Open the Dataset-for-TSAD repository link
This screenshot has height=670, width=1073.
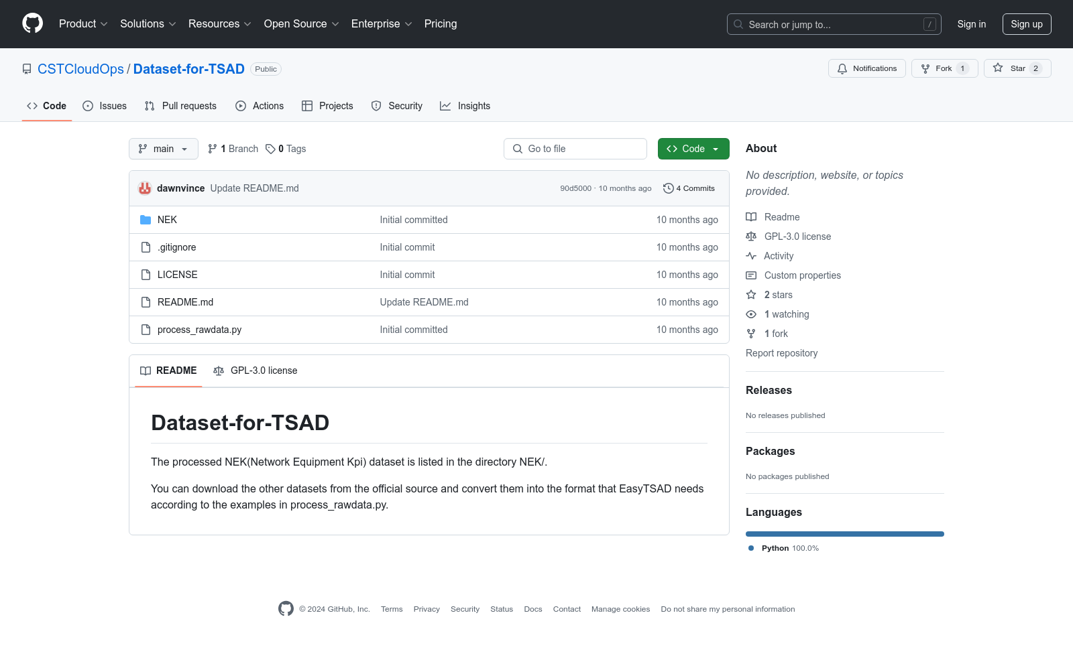click(x=189, y=69)
